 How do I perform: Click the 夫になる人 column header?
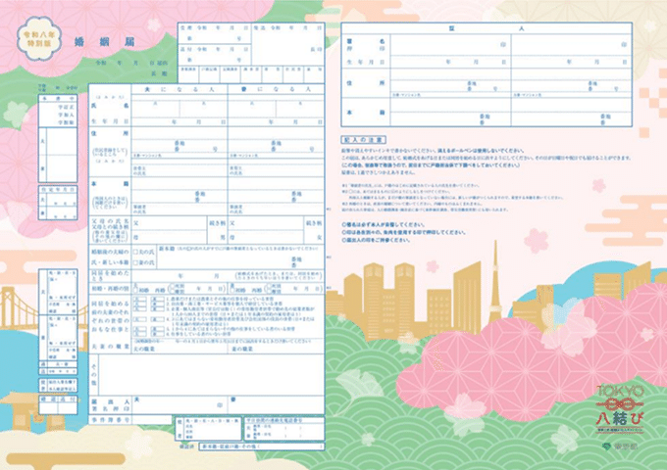pyautogui.click(x=180, y=89)
